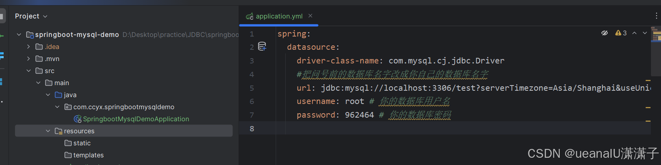Click the static folder icon
Screen dimensions: 661x165
[68, 143]
